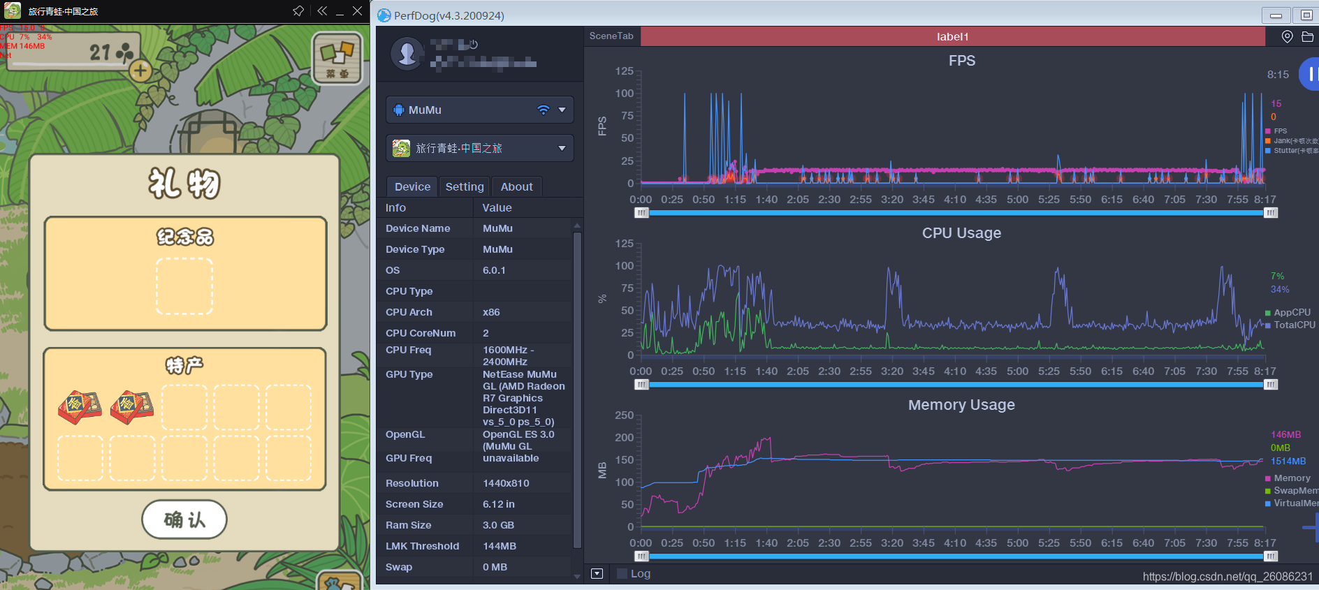Pause recording with the blue pause button
The width and height of the screenshot is (1319, 590).
tap(1310, 73)
